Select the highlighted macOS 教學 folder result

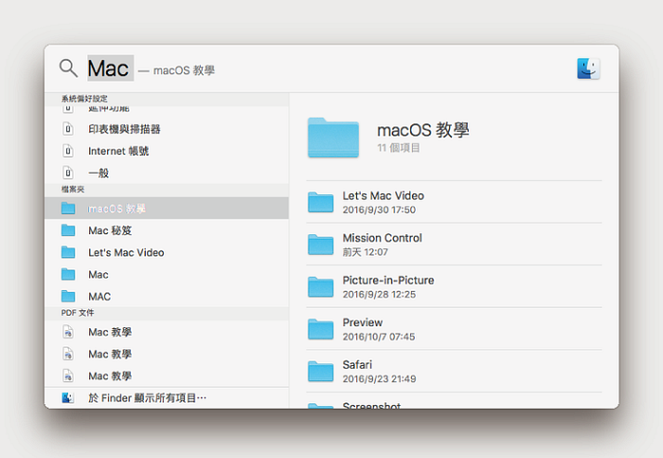pyautogui.click(x=167, y=209)
